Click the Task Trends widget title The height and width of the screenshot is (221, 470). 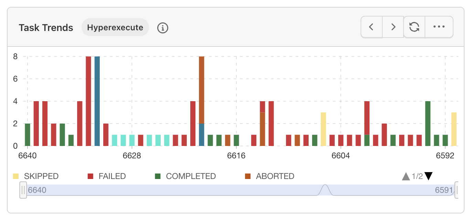(46, 28)
